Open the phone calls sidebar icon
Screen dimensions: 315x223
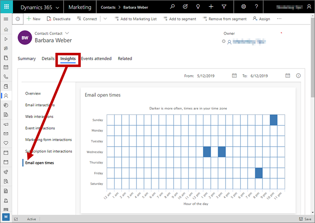click(x=6, y=77)
